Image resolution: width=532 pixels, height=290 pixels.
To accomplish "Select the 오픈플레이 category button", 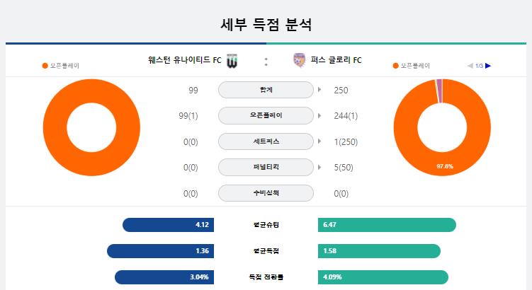I will tap(266, 115).
